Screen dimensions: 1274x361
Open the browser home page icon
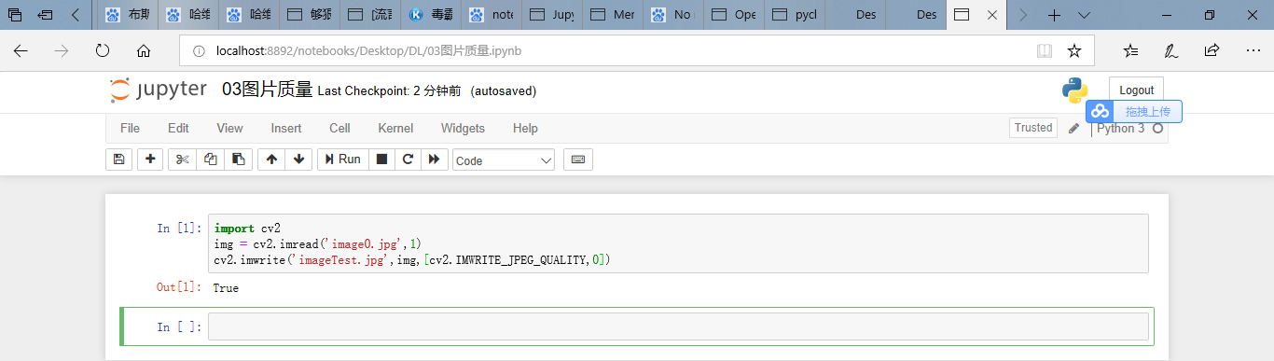144,50
